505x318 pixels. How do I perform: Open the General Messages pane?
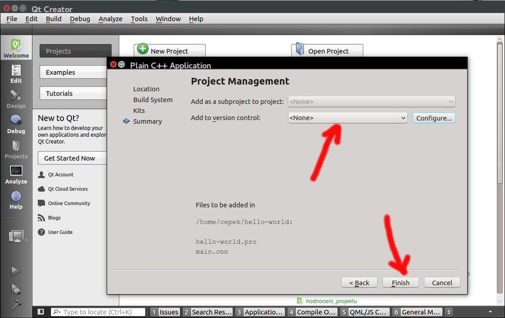point(417,312)
